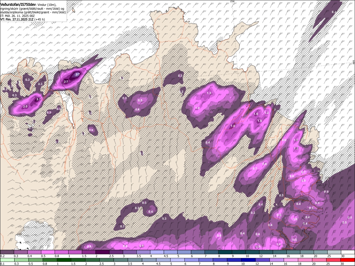The height and width of the screenshot is (266, 355).
Task: Click the '0.2' label on snow legend
Action: click(2, 256)
